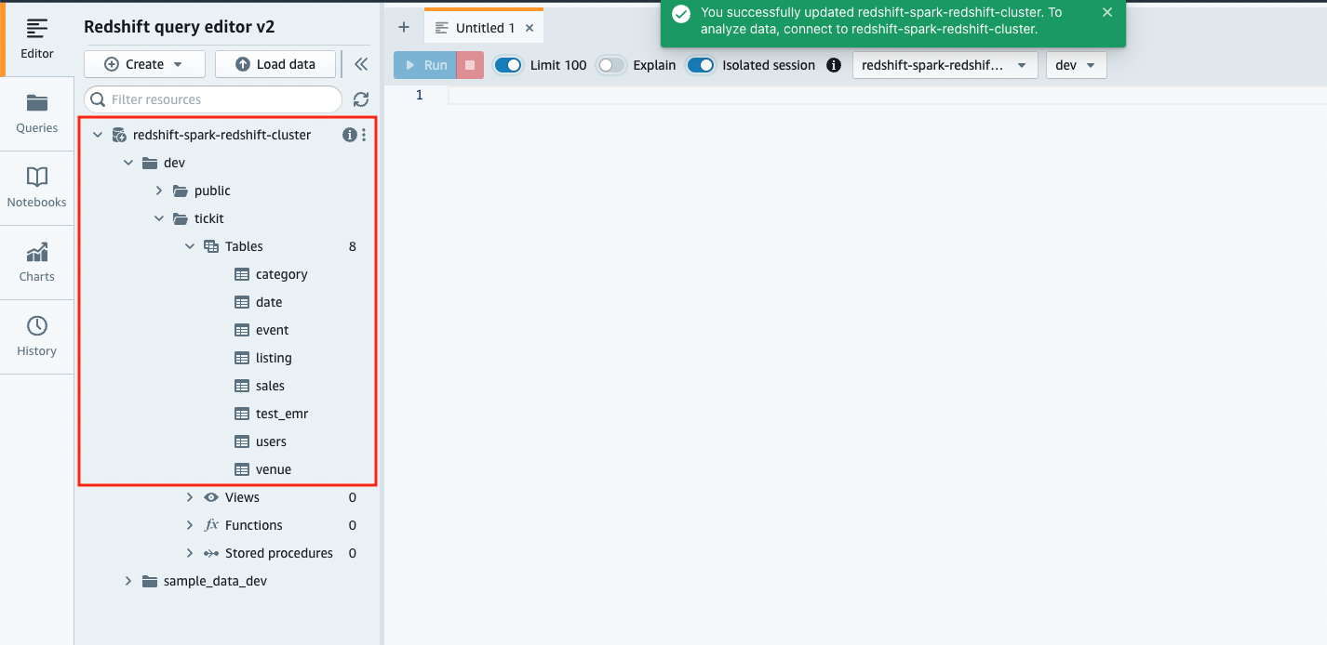
Task: Click the isolated session info icon
Action: tap(834, 65)
